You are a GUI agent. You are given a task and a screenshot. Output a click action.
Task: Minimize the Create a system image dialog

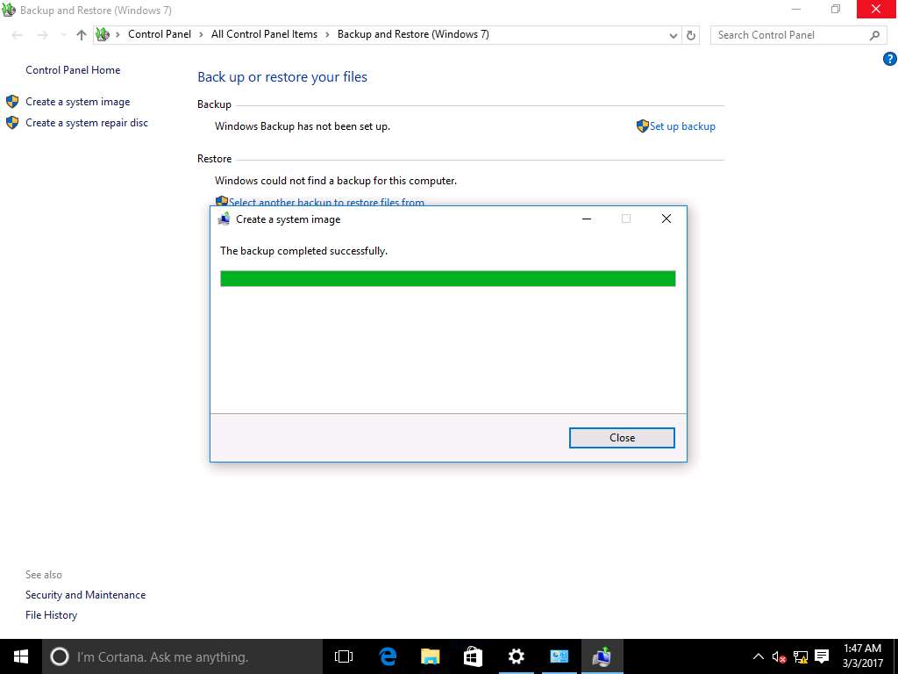587,219
